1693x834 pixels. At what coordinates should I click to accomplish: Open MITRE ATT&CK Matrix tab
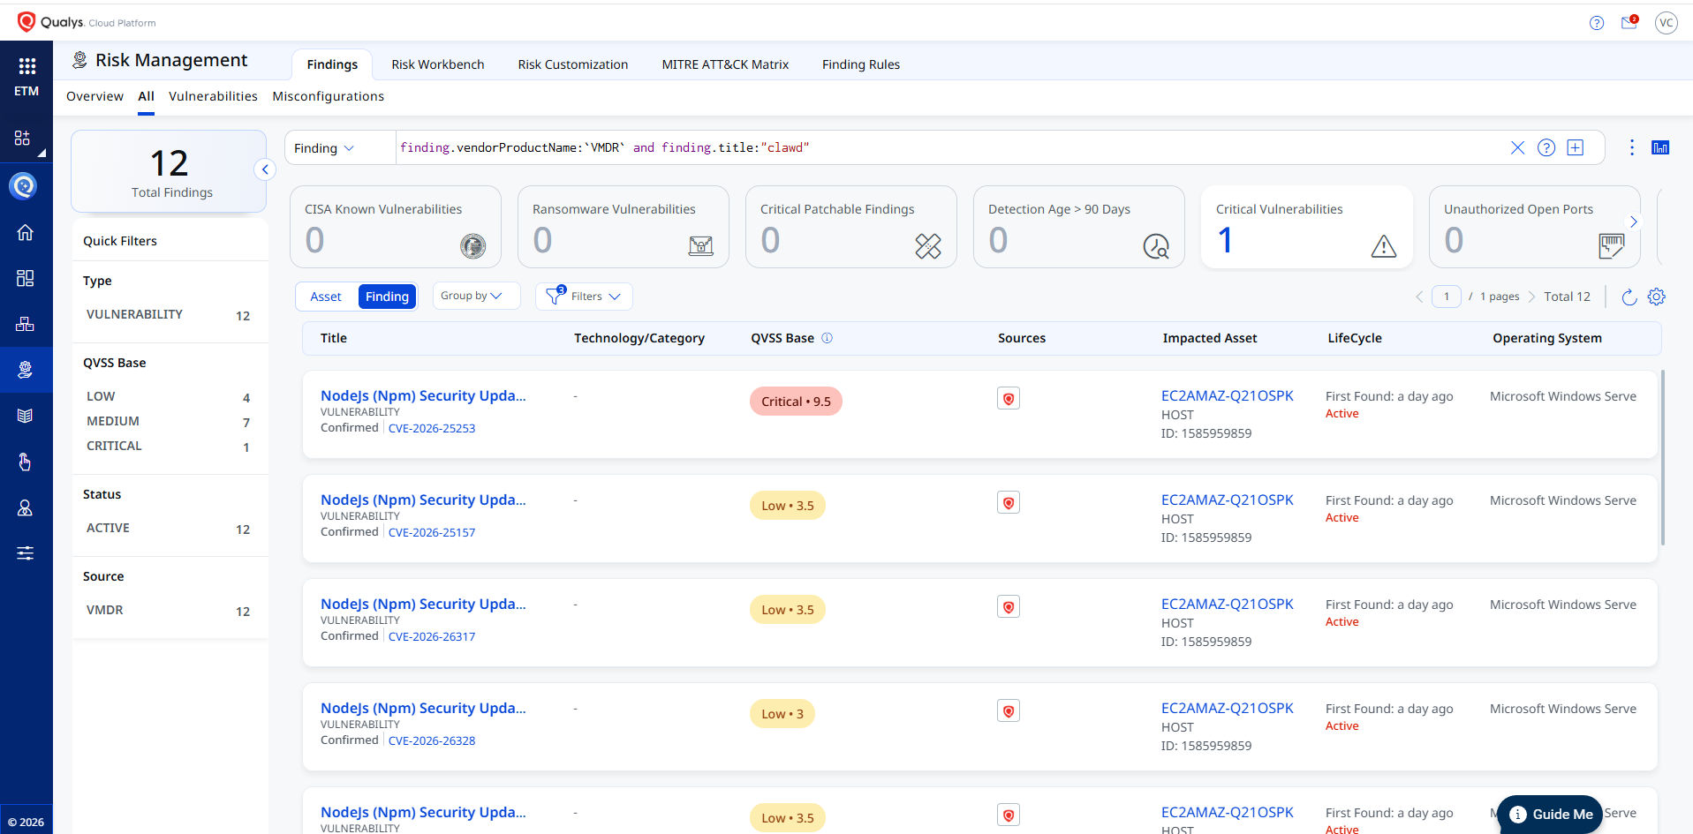pos(725,64)
